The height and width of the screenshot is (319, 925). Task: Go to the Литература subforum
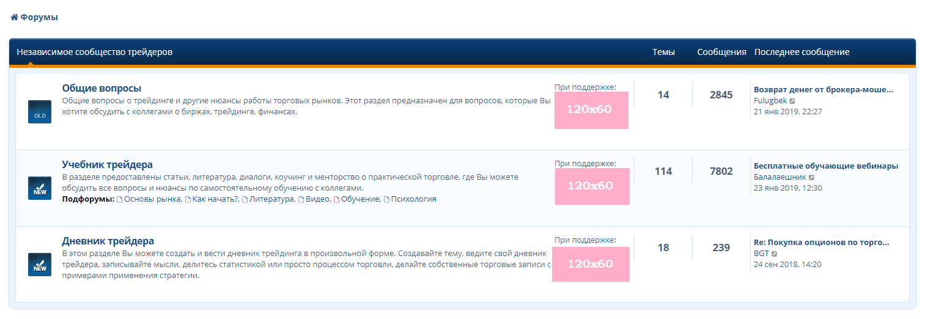(x=271, y=199)
